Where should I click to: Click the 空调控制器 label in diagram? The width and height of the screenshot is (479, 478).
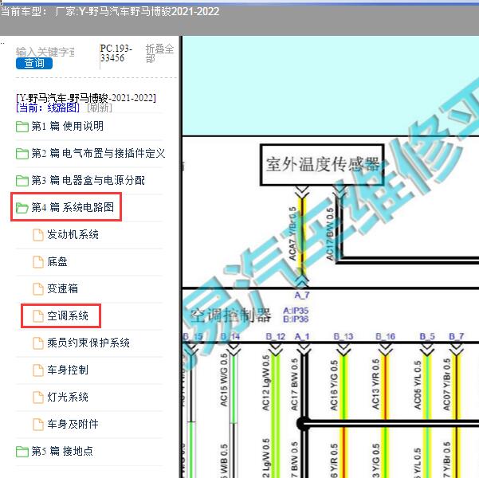point(230,315)
